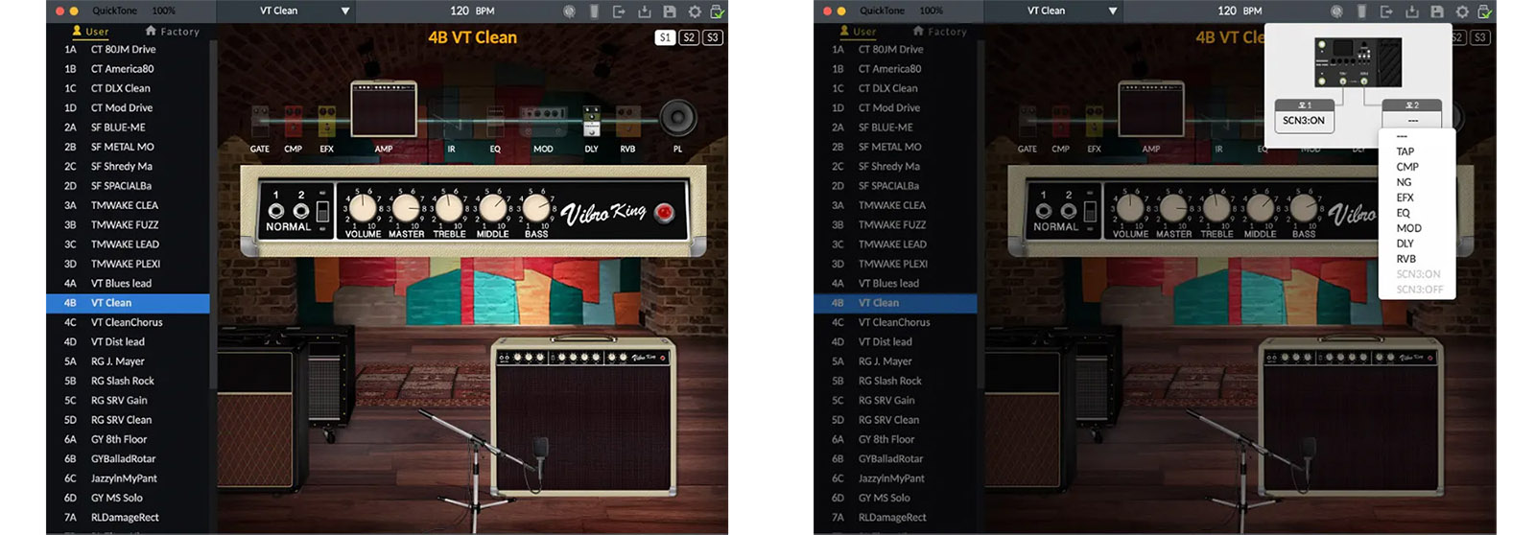Click the import download icon in left window
The image size is (1535, 535).
pos(644,12)
